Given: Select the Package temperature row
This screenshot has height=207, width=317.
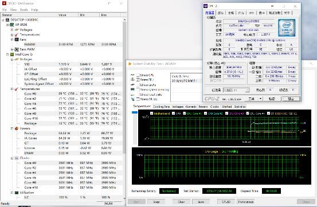Looking at the screenshot, I should pos(62,123).
